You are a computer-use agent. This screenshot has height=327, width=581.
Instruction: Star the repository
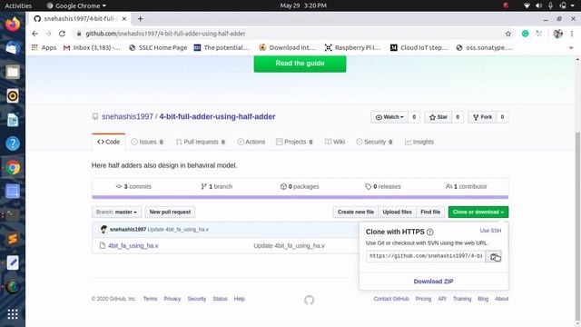pyautogui.click(x=438, y=117)
